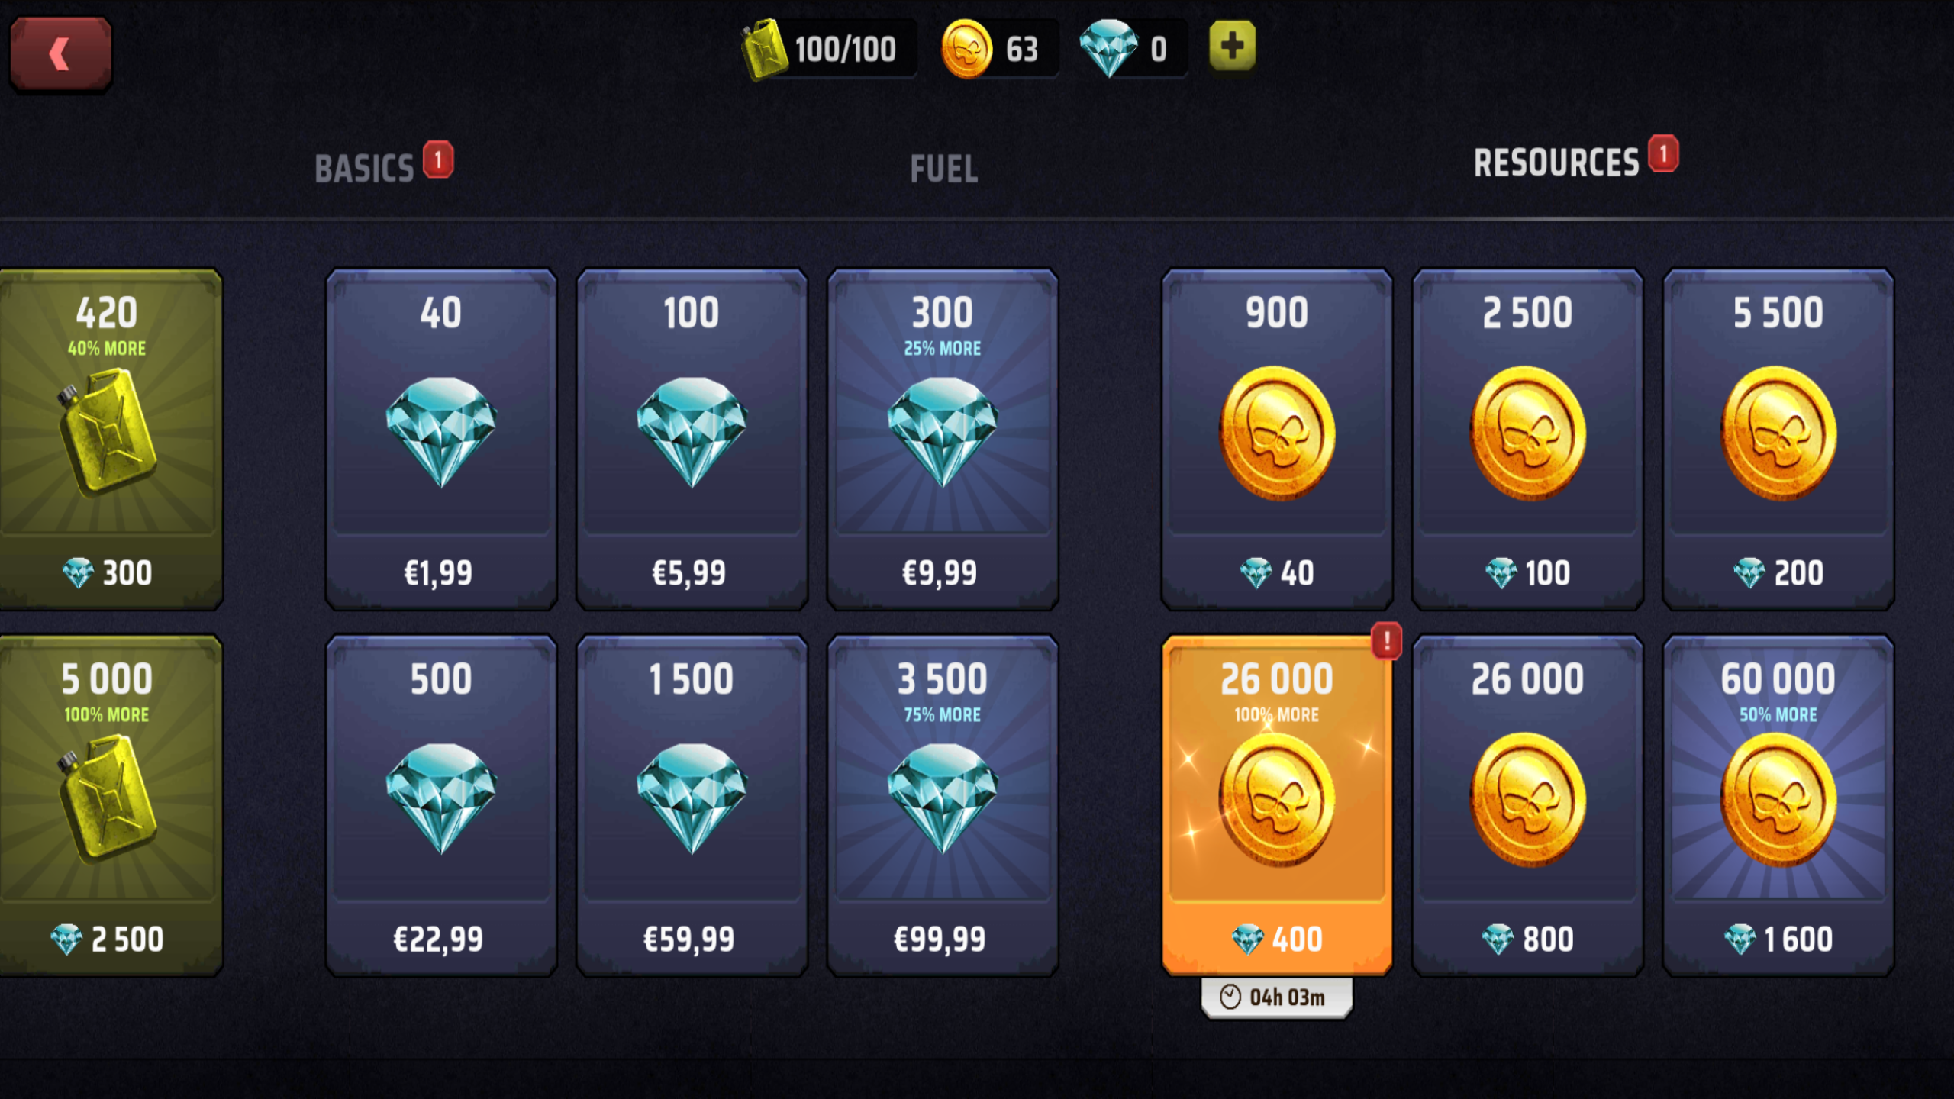This screenshot has width=1954, height=1099.
Task: Tap the skull coin balance icon
Action: pos(966,49)
